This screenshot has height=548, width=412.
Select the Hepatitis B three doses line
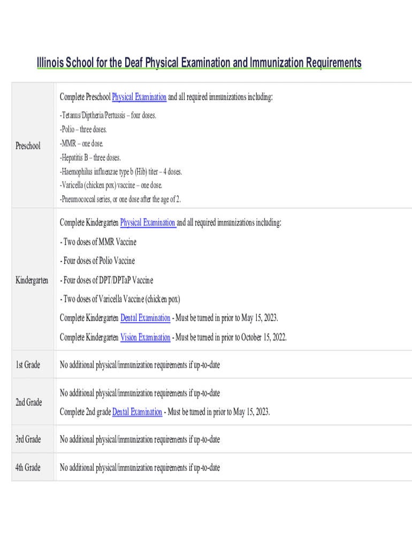(90, 158)
